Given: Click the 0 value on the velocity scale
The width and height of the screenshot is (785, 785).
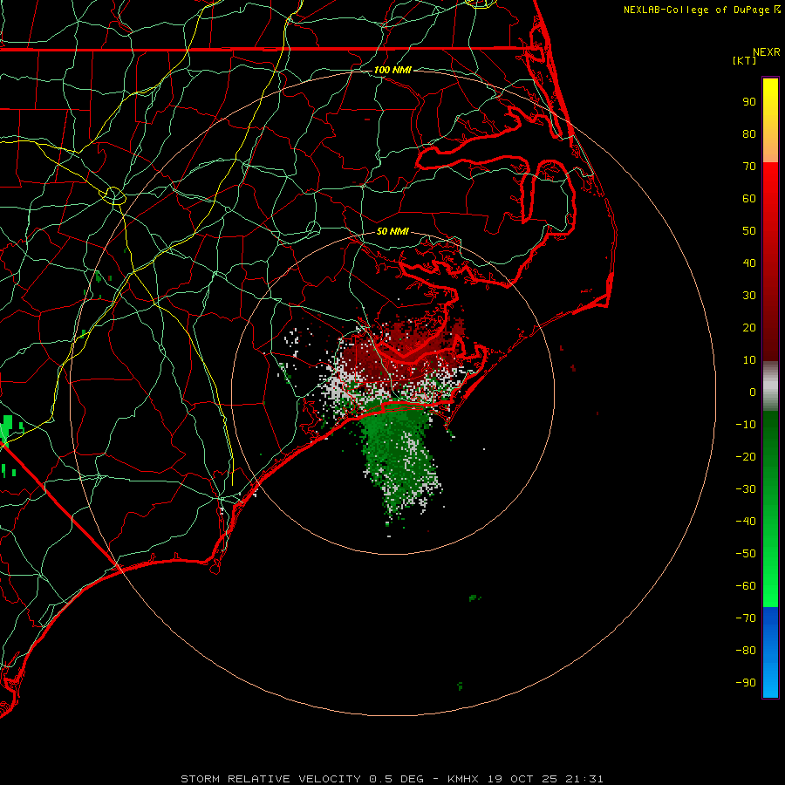Looking at the screenshot, I should [x=753, y=392].
